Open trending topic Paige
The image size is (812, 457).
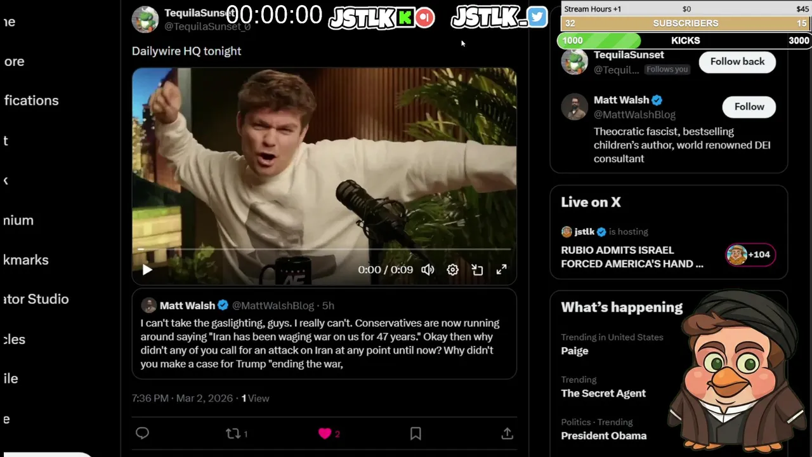pos(575,351)
